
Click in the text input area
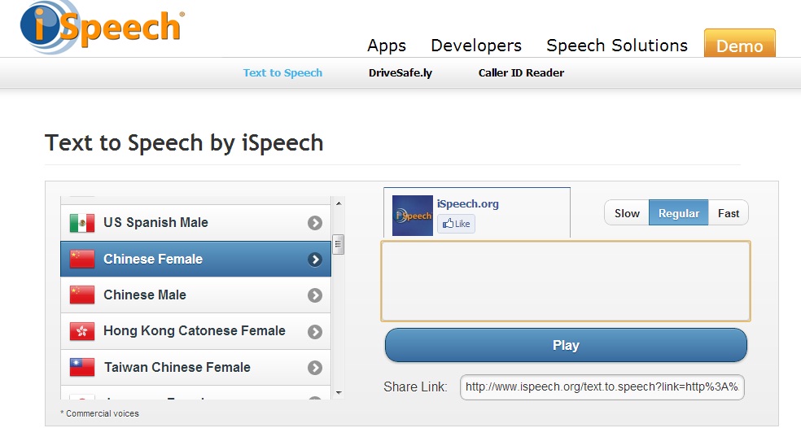click(566, 281)
